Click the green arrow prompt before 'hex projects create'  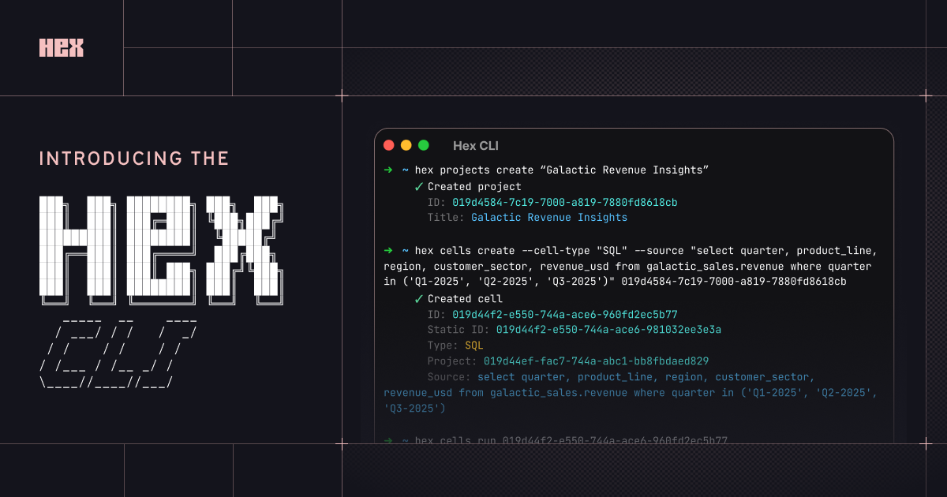click(x=388, y=170)
